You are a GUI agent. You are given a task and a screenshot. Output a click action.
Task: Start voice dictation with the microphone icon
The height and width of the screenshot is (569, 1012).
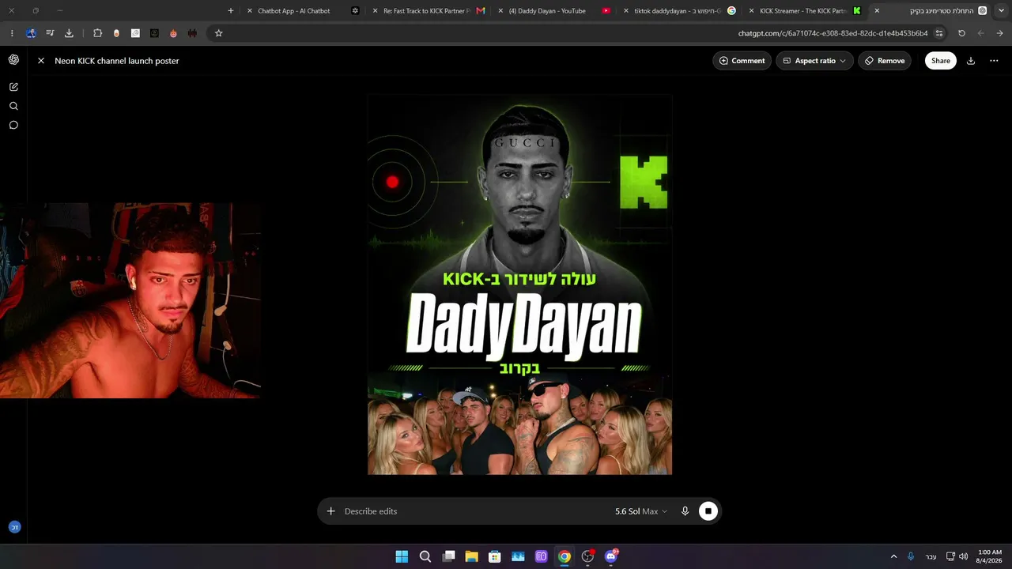(x=685, y=511)
